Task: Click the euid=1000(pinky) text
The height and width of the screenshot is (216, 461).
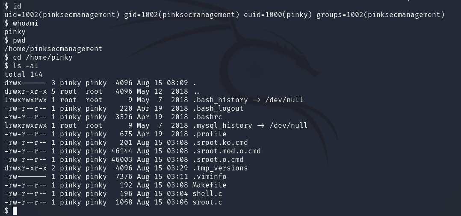Action: 278,15
